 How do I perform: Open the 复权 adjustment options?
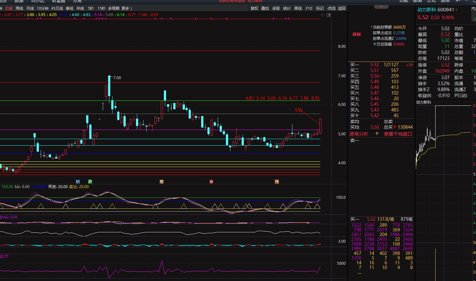(x=254, y=8)
